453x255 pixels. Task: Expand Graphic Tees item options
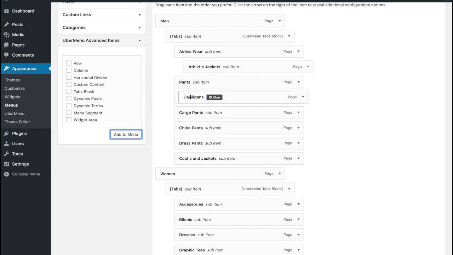(298, 250)
